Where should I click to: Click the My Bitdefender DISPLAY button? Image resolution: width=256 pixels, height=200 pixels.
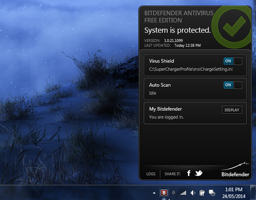[232, 110]
